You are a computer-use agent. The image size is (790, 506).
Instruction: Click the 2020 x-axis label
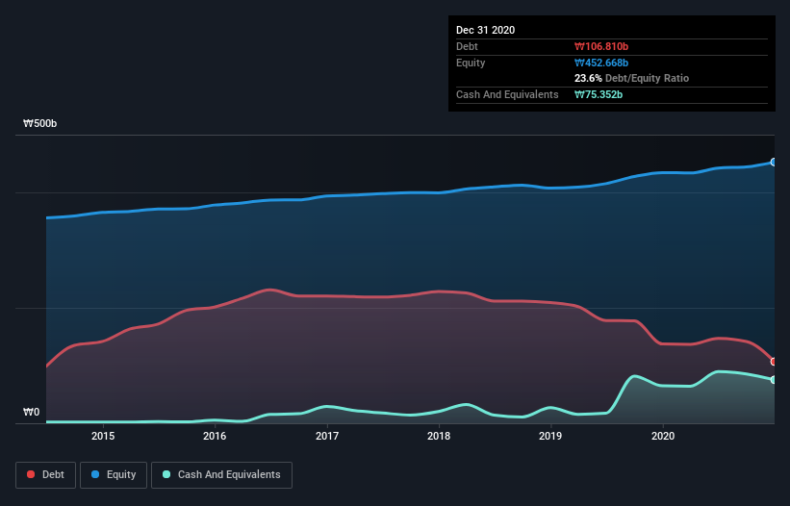[x=663, y=436]
